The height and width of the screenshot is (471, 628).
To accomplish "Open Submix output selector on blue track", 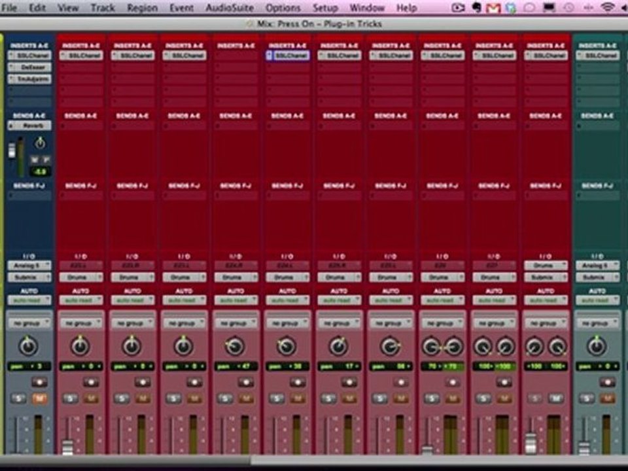I will (x=29, y=277).
